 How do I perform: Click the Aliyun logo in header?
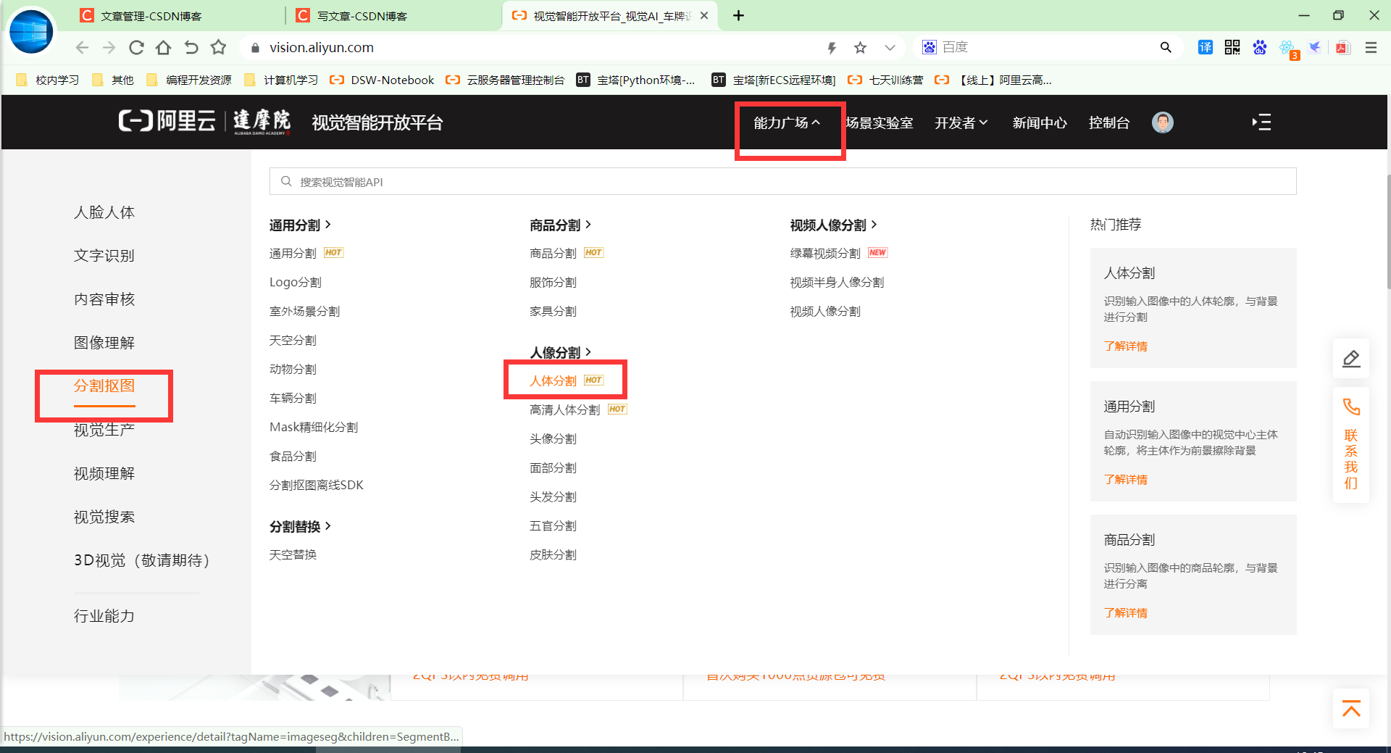click(x=167, y=121)
